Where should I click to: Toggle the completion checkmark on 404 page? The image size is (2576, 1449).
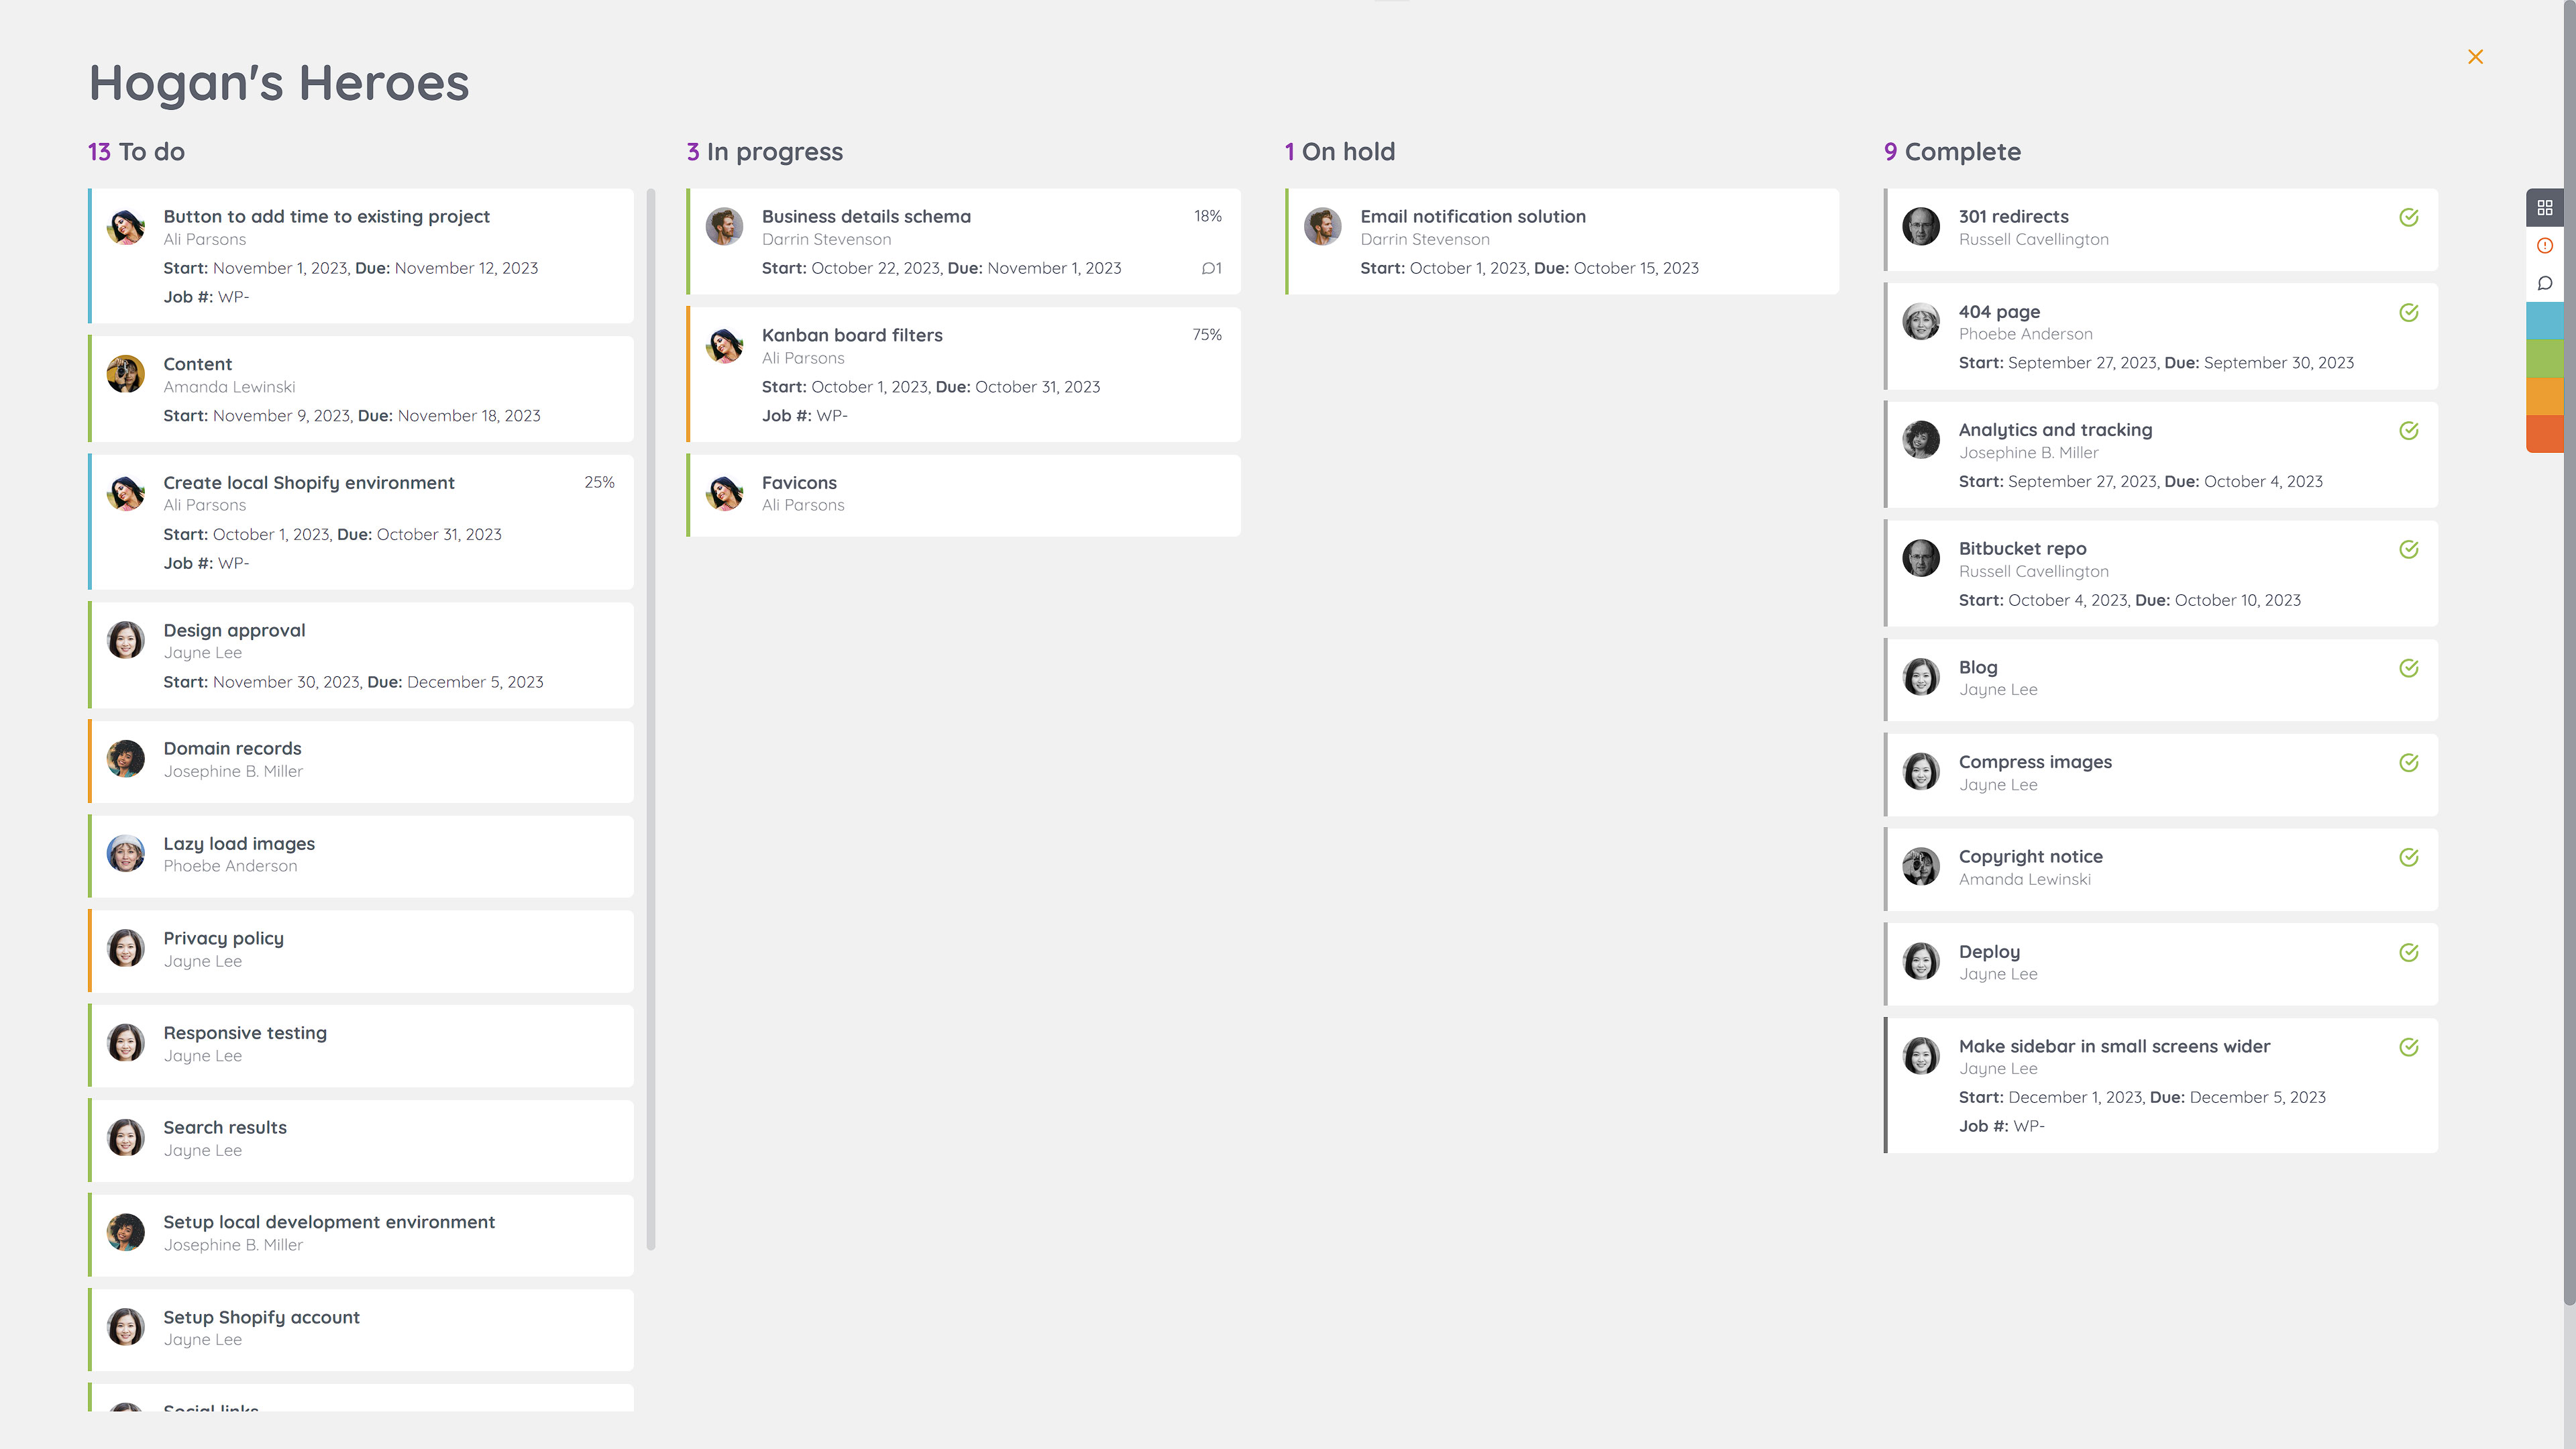pyautogui.click(x=2409, y=312)
